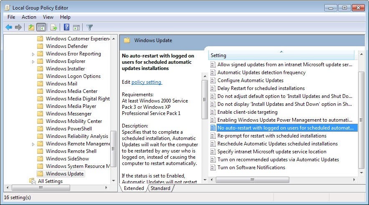Expand the Windows Remote Management node
The width and height of the screenshot is (369, 205).
click(33, 144)
